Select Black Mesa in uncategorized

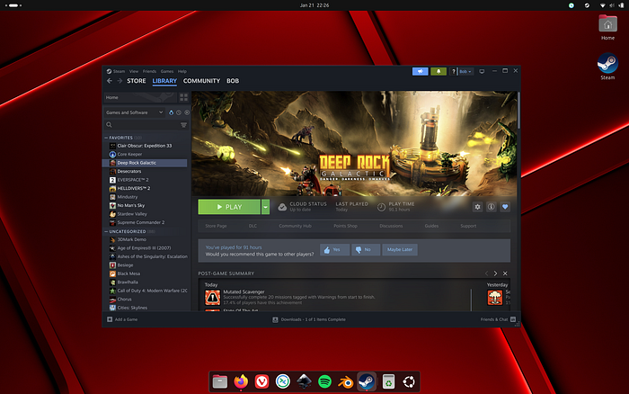(x=146, y=274)
